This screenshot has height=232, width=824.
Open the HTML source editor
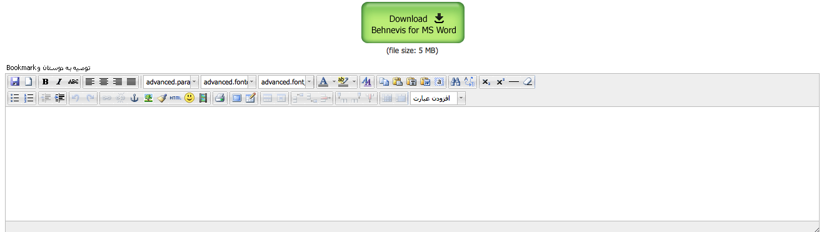pyautogui.click(x=176, y=98)
